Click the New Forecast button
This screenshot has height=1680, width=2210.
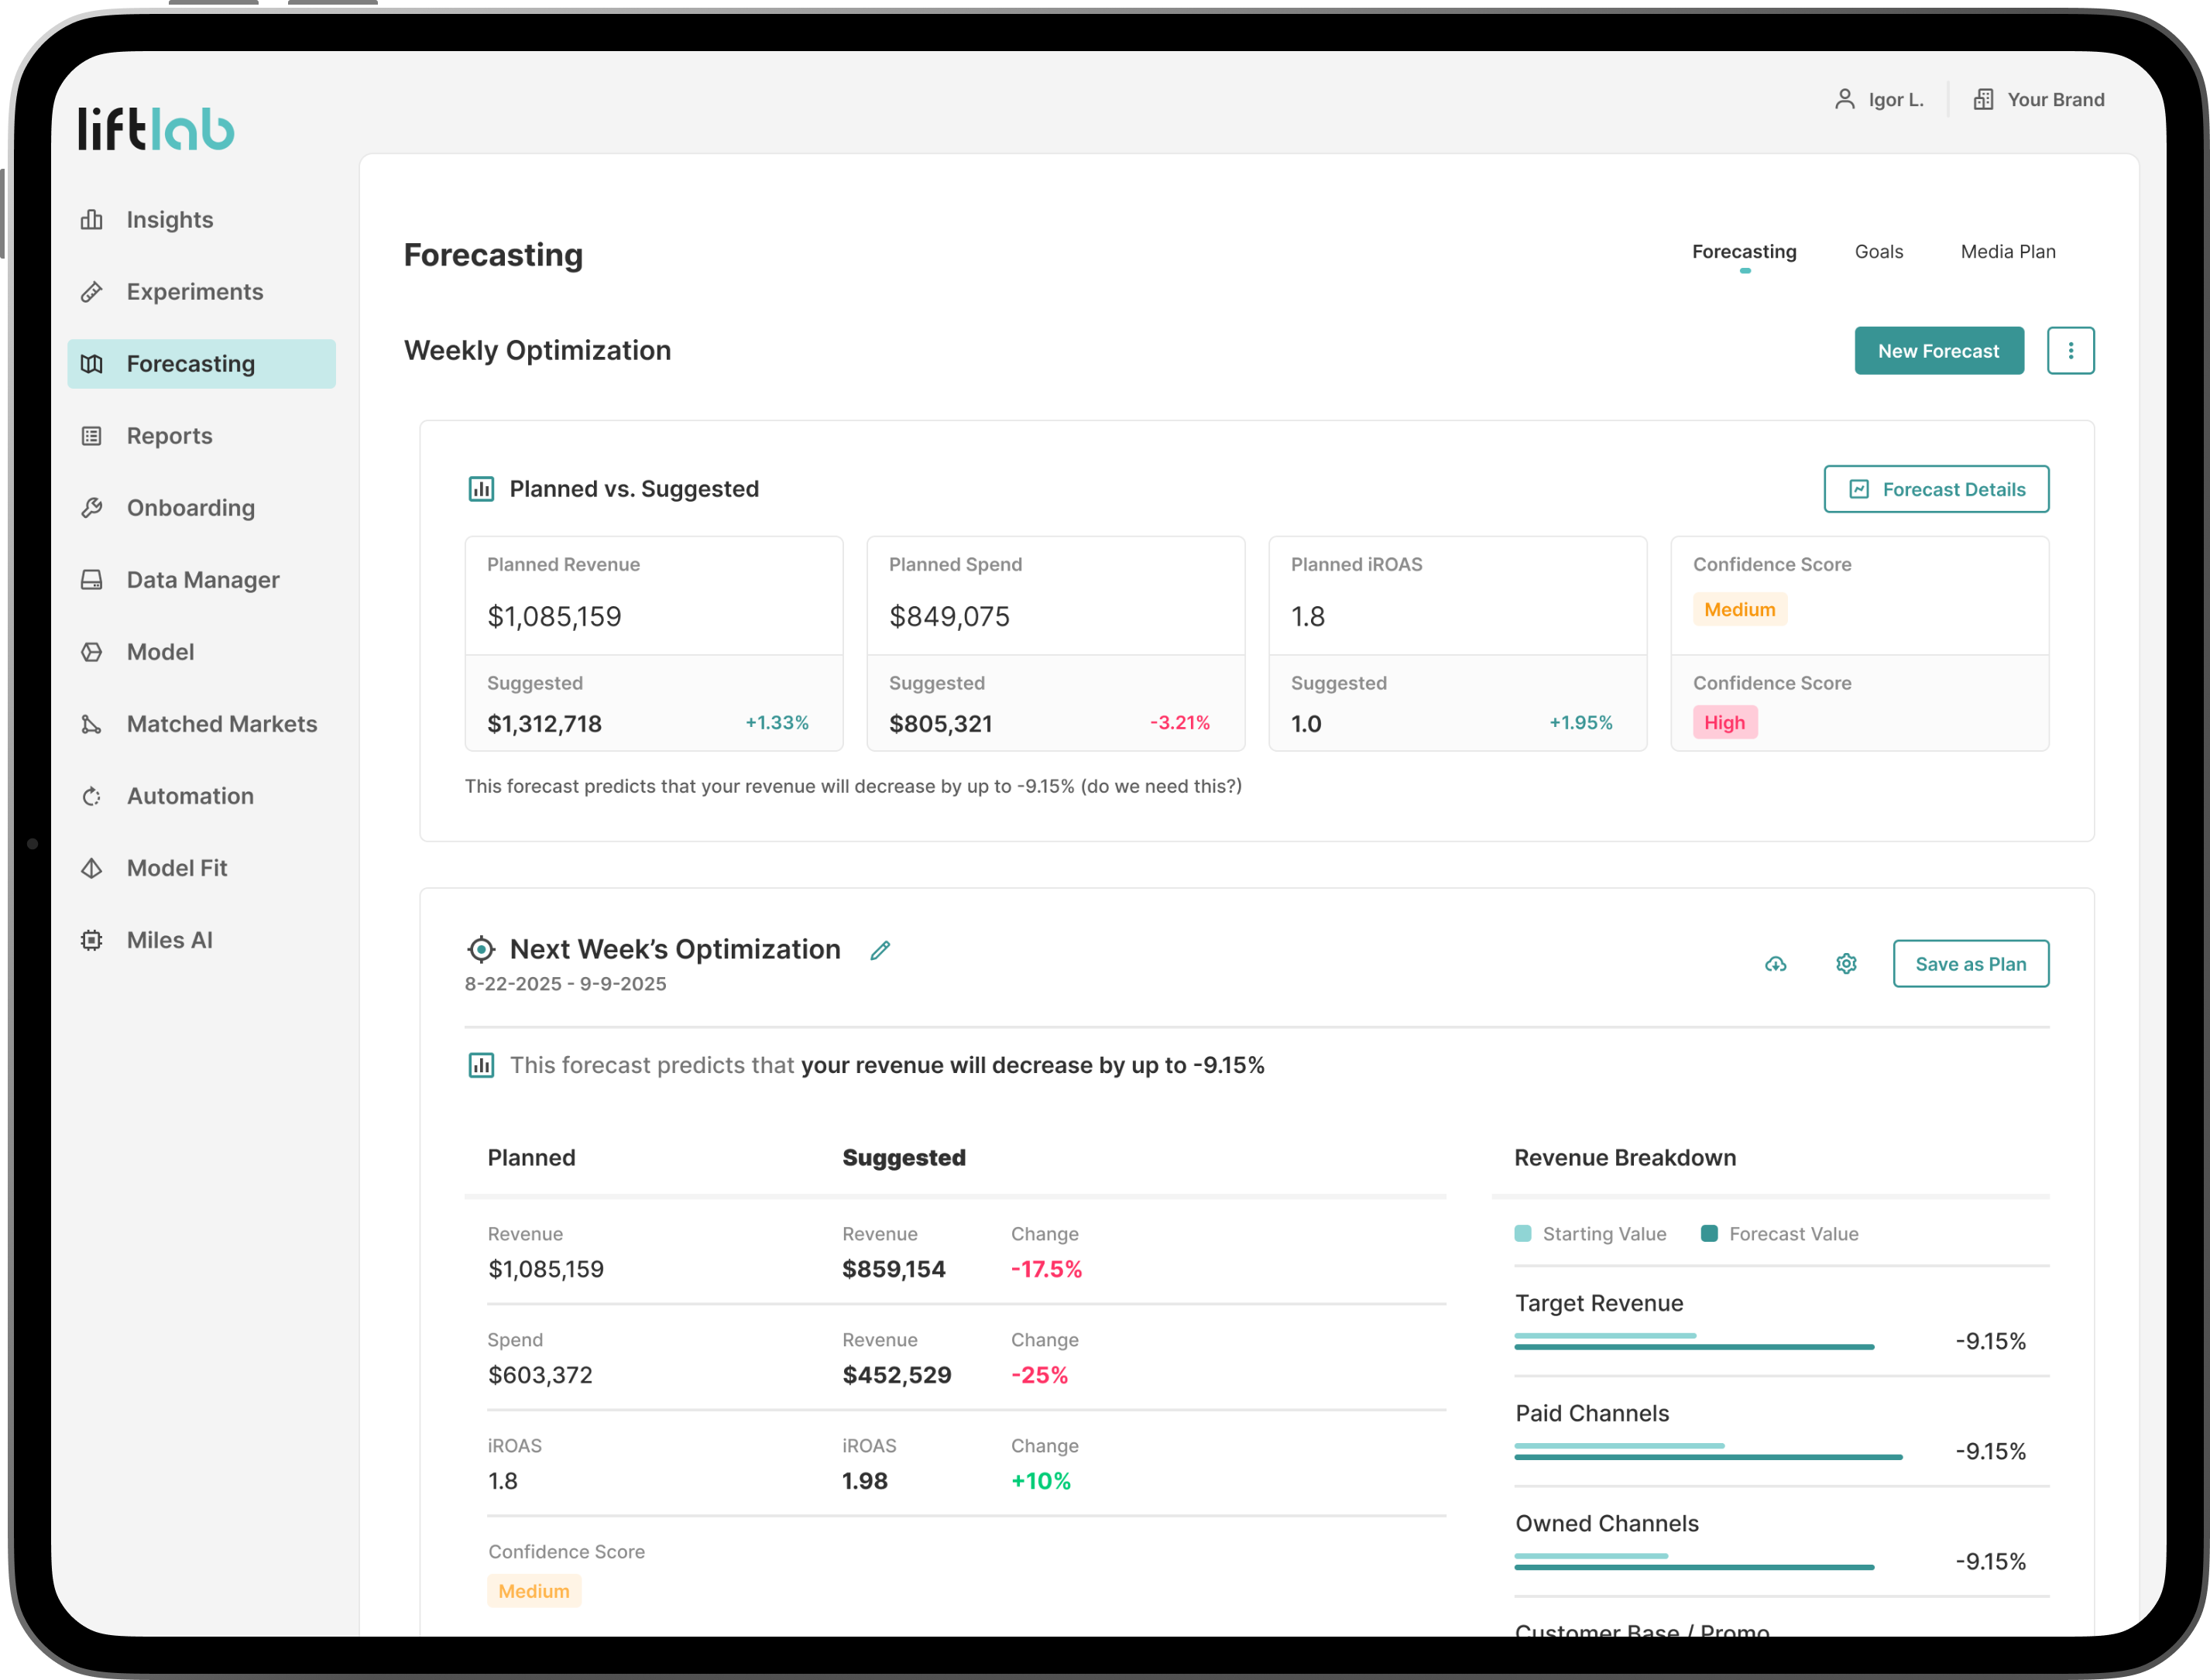1938,351
